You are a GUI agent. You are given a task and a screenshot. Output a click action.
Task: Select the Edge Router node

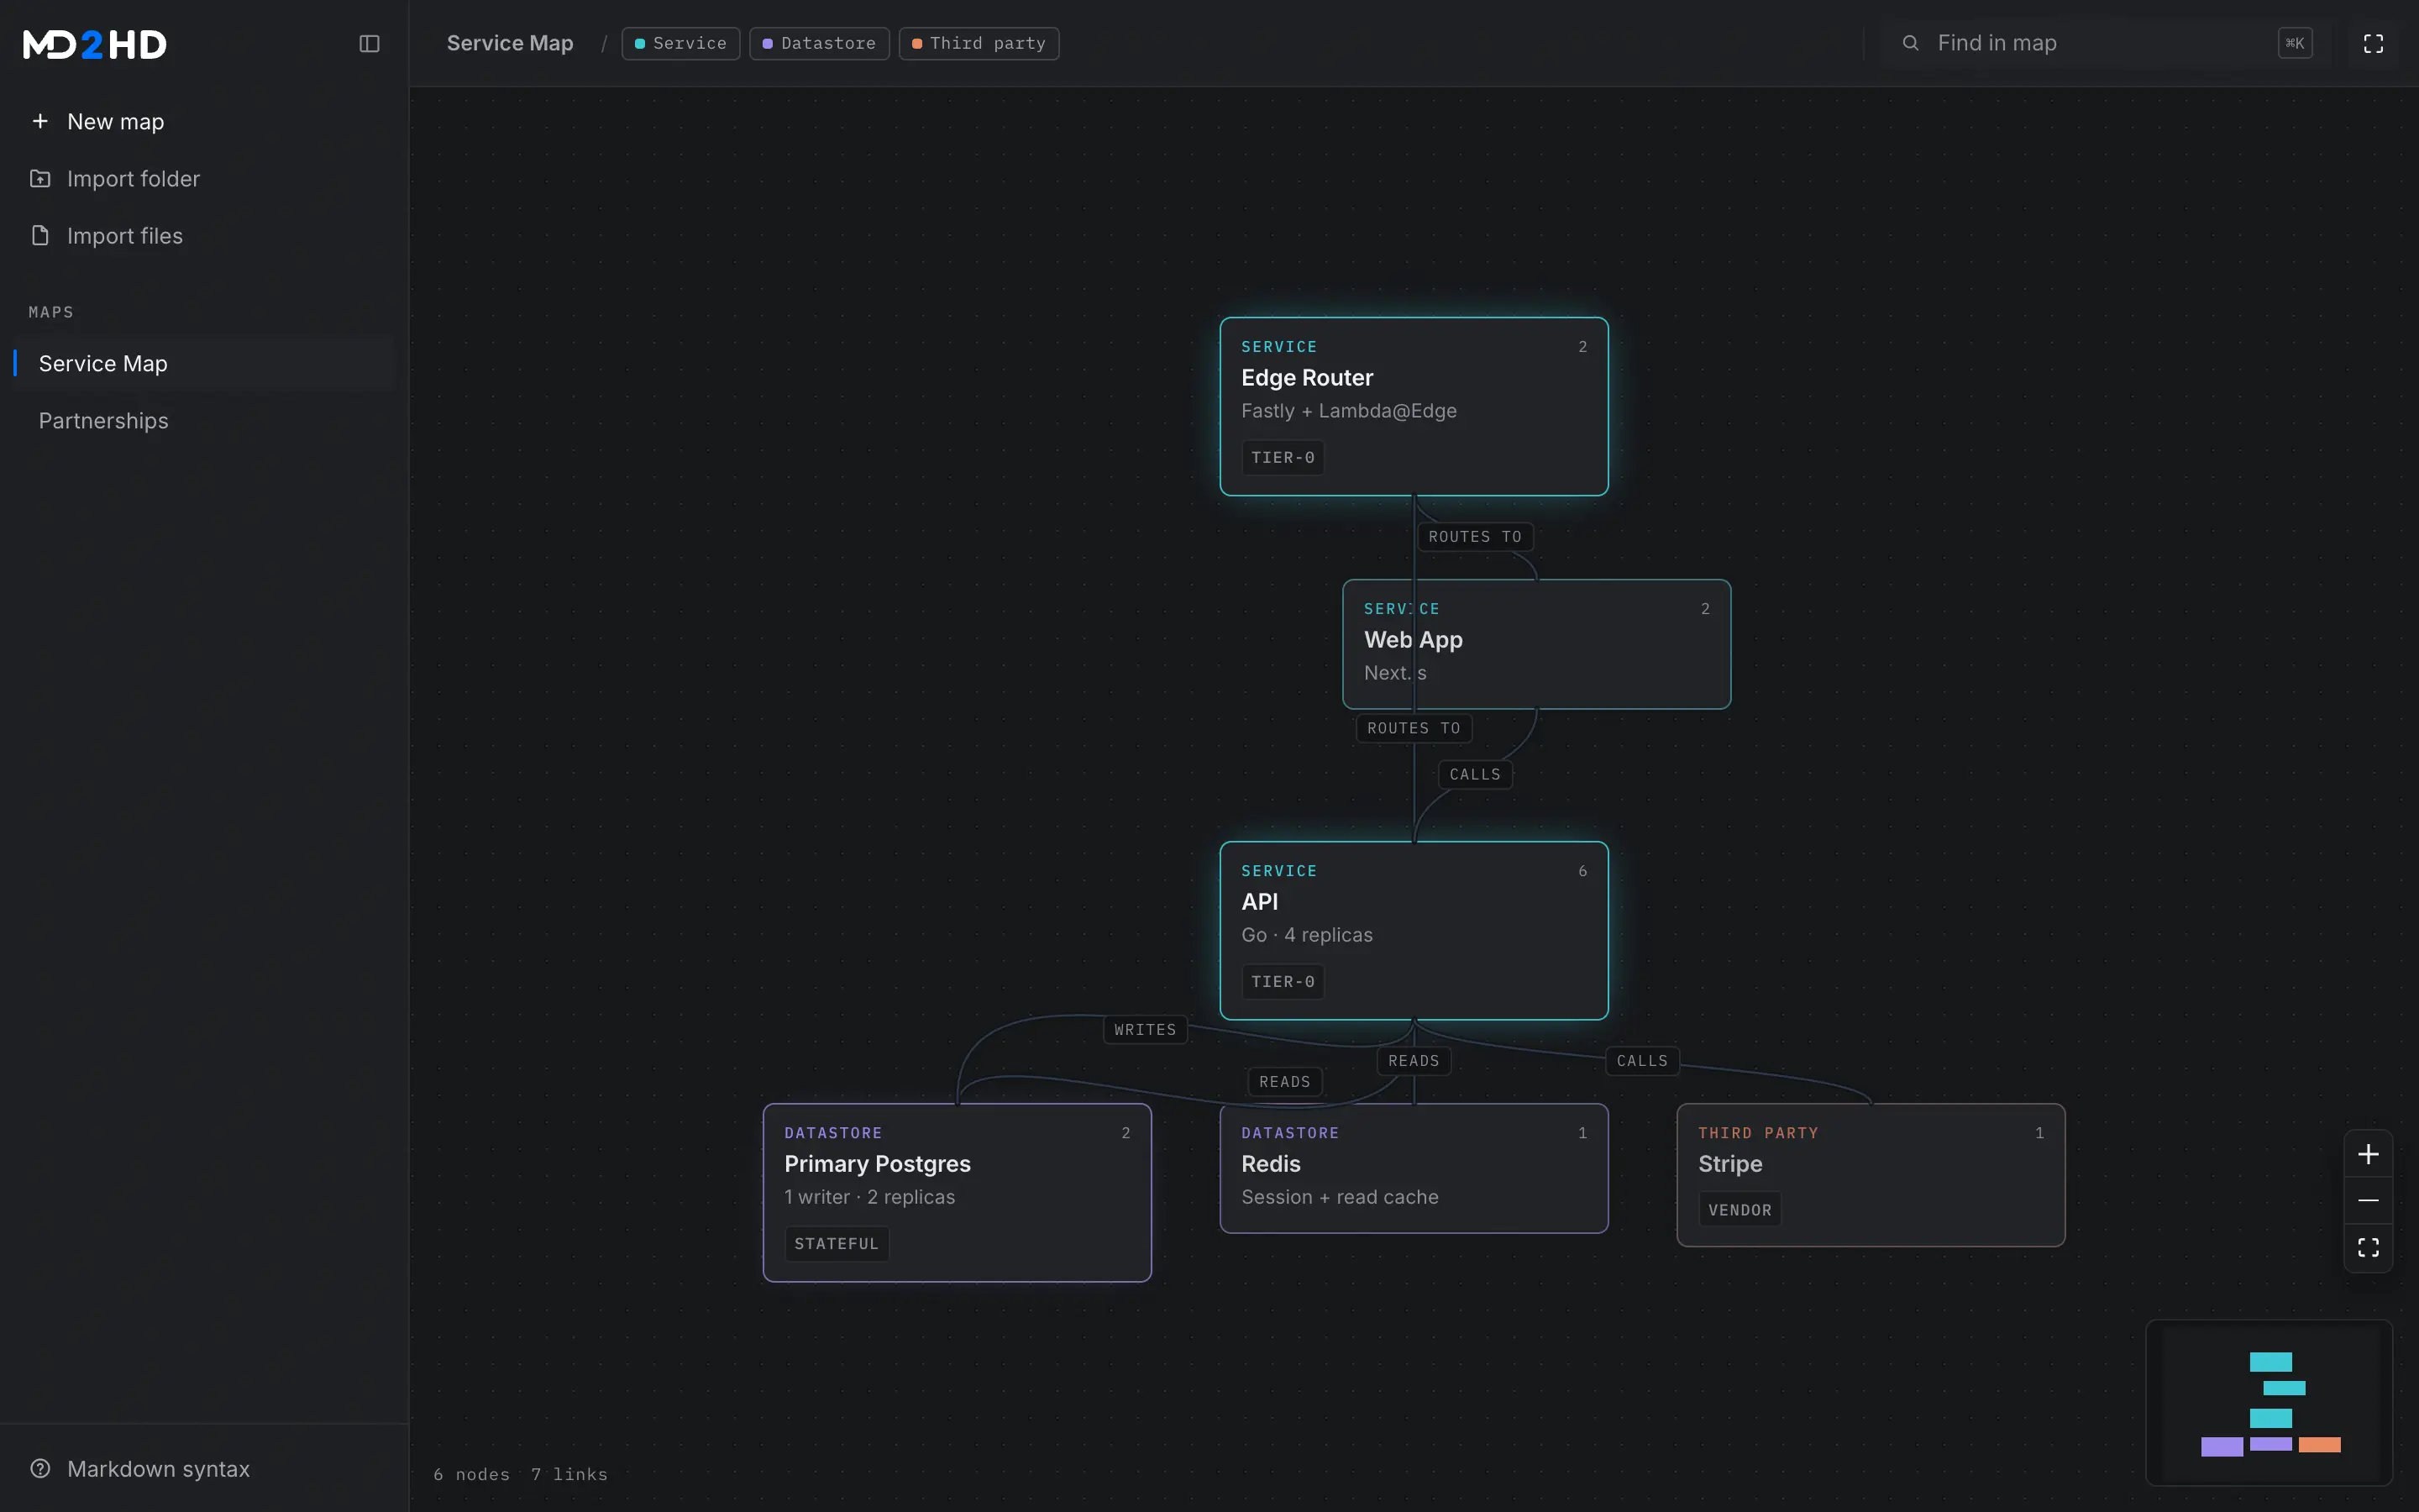click(x=1414, y=406)
